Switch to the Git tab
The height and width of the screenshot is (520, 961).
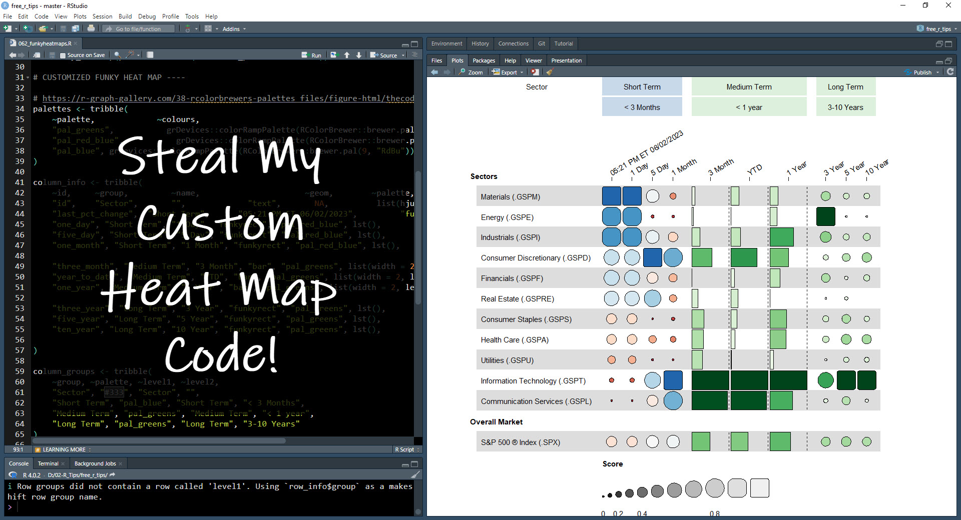click(x=542, y=44)
